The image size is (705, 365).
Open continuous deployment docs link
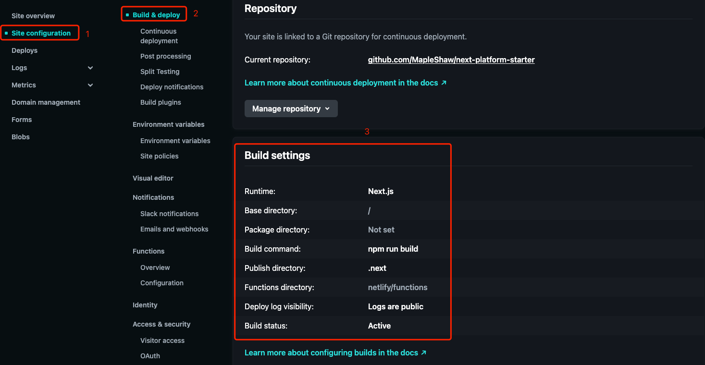(x=345, y=83)
